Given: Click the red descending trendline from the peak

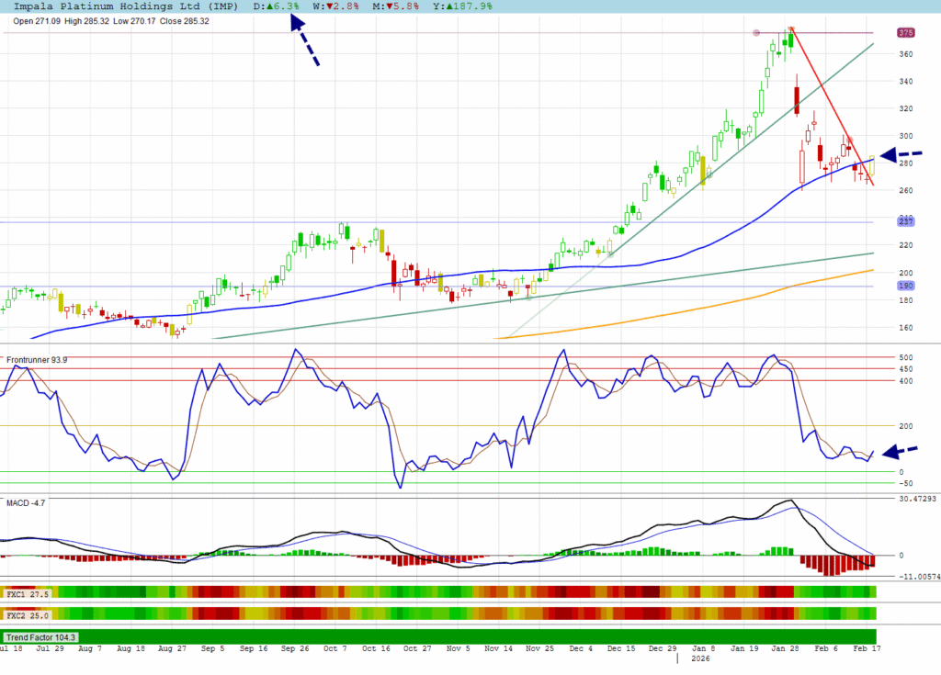Looking at the screenshot, I should tap(830, 104).
